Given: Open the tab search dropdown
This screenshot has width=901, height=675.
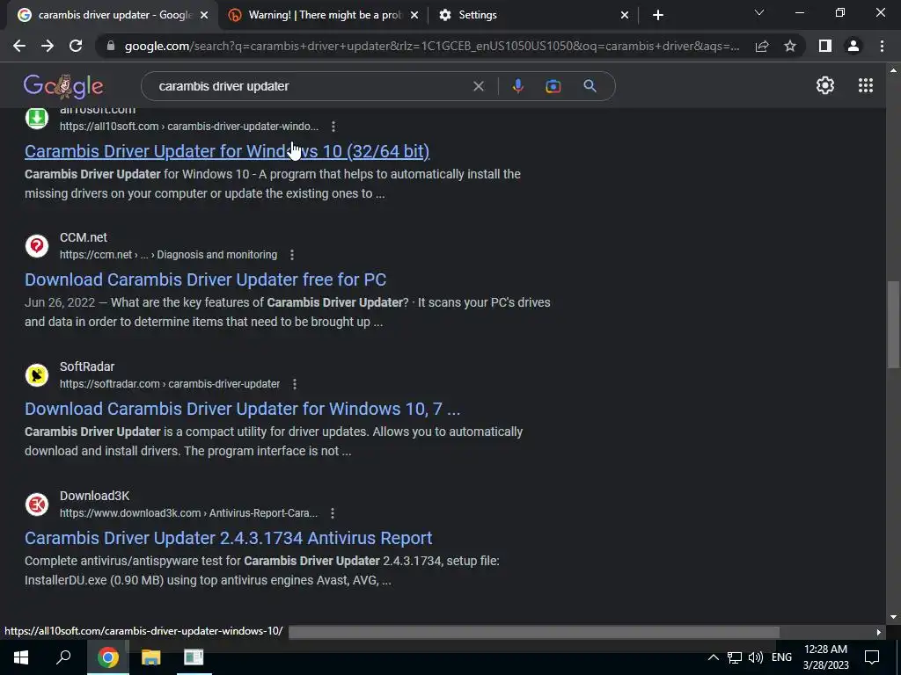Looking at the screenshot, I should [759, 12].
